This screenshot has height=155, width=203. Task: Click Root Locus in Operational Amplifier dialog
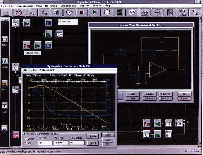pos(166,99)
